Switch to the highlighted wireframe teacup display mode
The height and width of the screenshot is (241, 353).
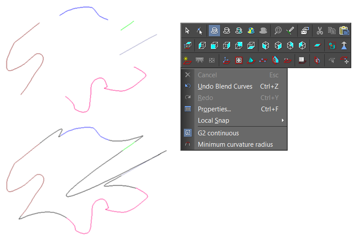pos(214,31)
